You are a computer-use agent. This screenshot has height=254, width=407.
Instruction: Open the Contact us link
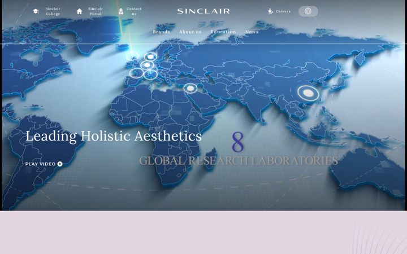point(134,11)
